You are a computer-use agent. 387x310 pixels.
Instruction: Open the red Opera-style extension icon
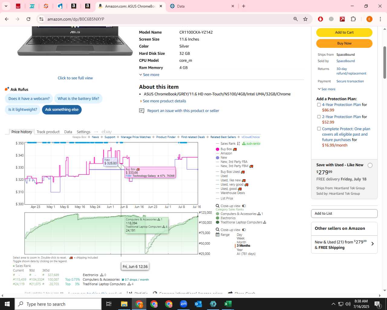pyautogui.click(x=320, y=19)
